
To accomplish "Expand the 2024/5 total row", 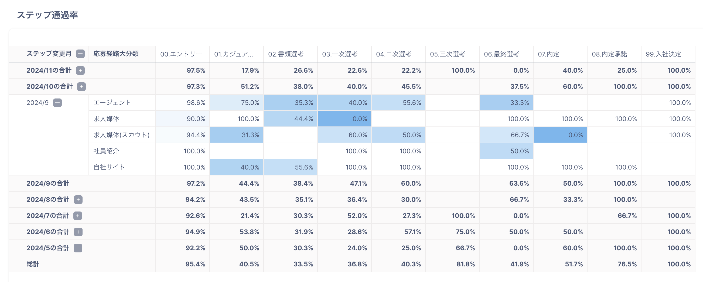I will click(78, 248).
